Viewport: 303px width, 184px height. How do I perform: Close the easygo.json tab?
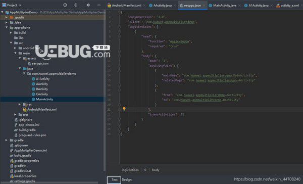205,6
